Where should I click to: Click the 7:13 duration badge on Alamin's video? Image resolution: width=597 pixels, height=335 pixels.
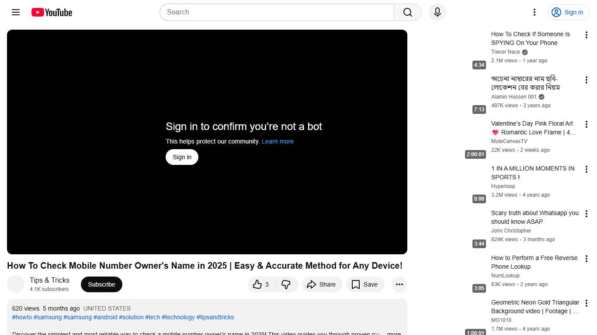(x=479, y=109)
